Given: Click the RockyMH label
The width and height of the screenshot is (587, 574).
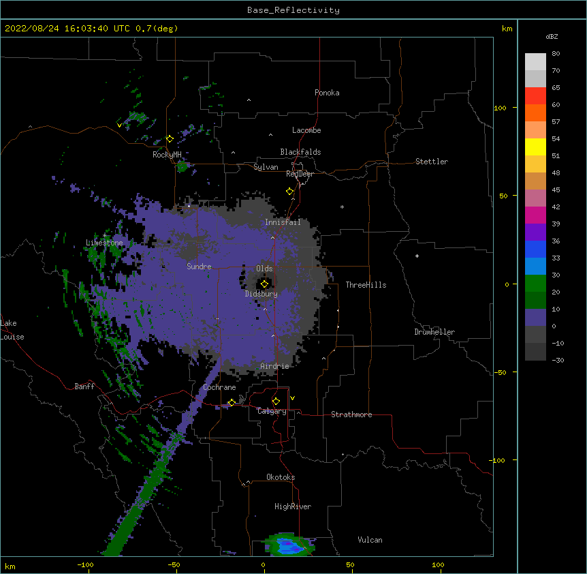Looking at the screenshot, I should pyautogui.click(x=167, y=155).
